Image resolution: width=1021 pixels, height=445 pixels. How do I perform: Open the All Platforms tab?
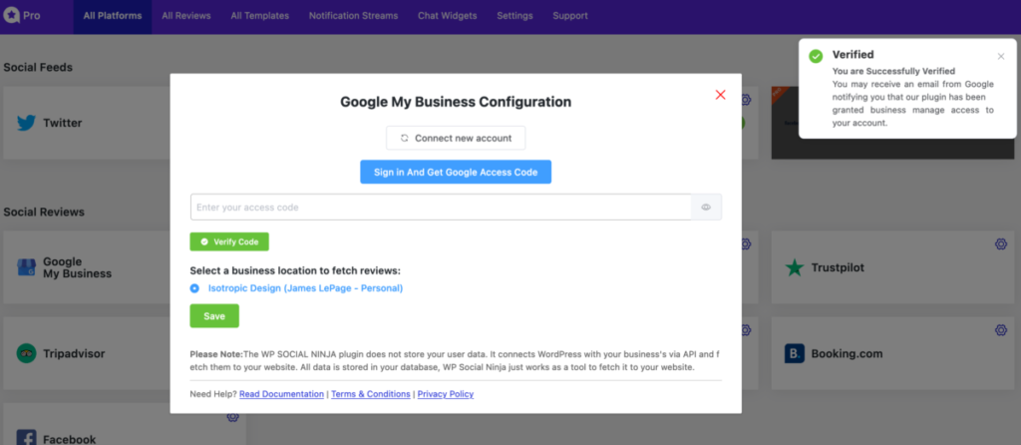[x=113, y=16]
